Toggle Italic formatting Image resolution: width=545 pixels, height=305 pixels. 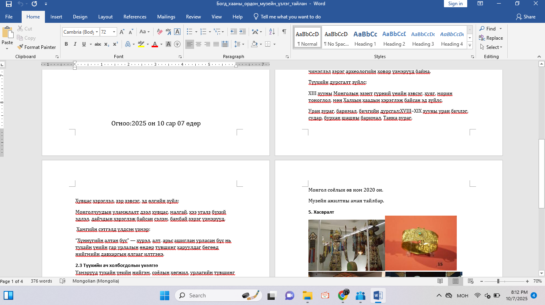click(x=75, y=44)
